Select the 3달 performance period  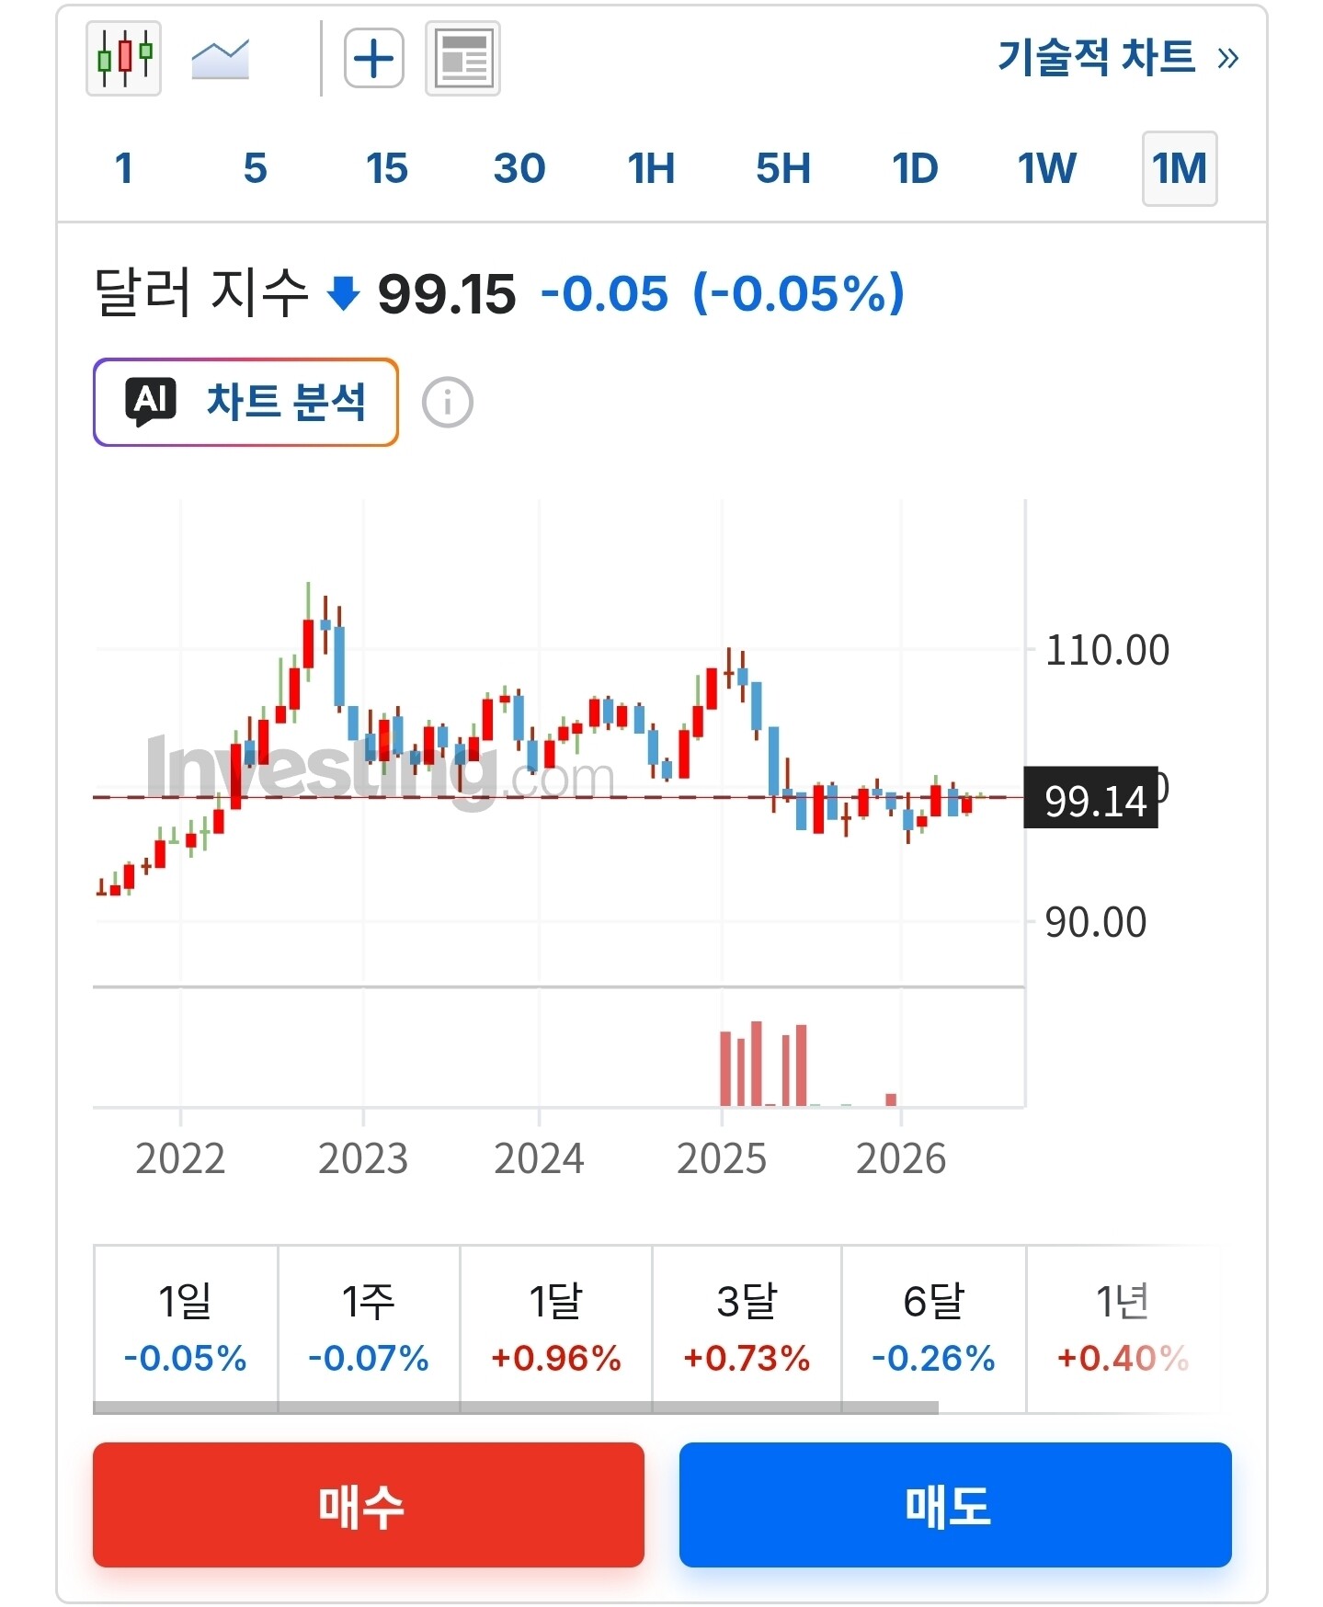[x=747, y=1326]
